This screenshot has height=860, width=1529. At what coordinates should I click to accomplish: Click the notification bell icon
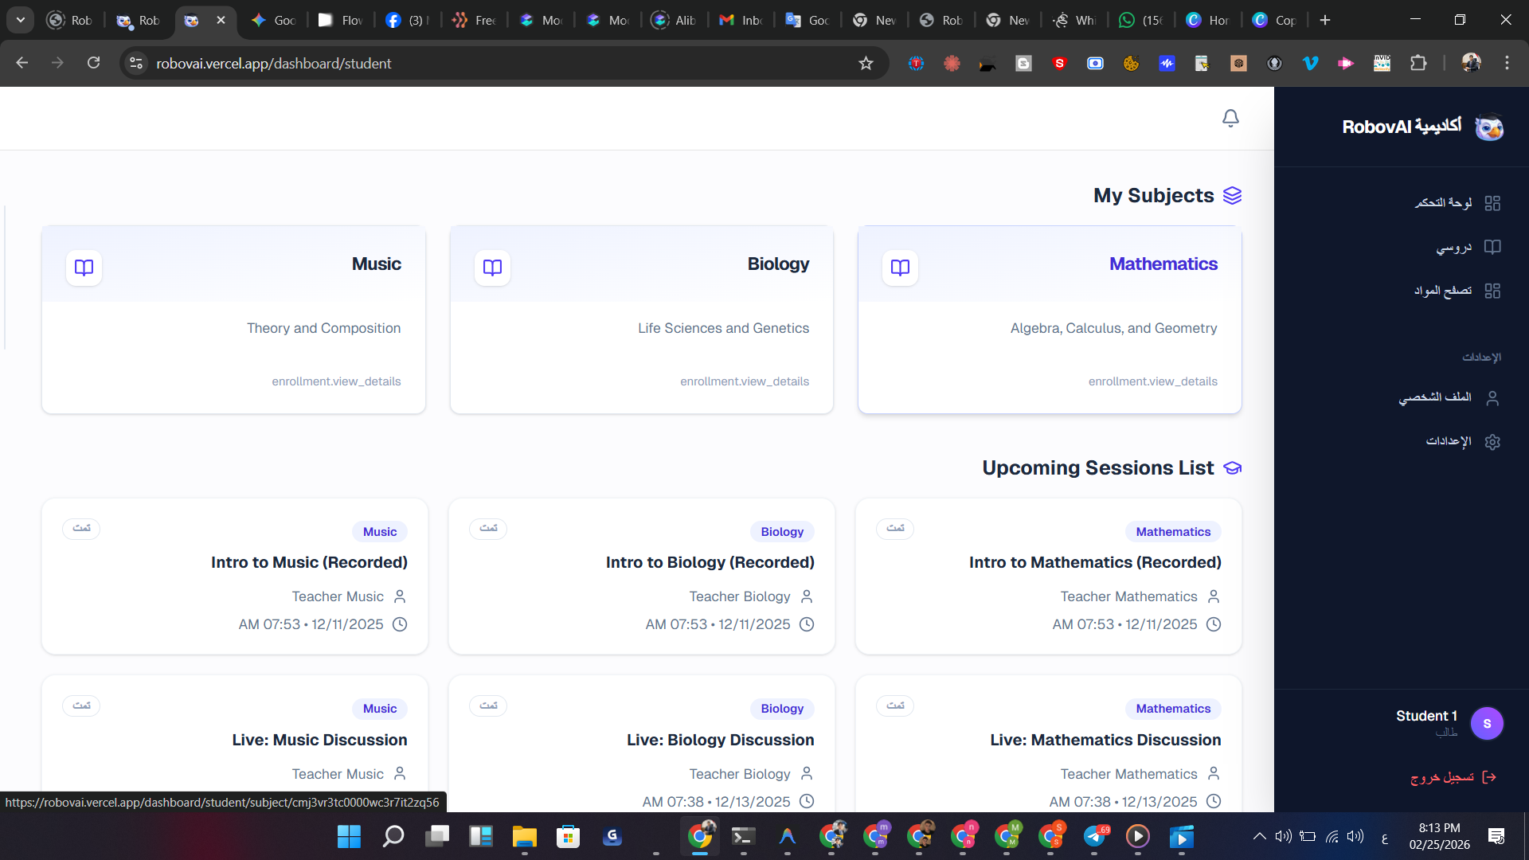[1230, 118]
